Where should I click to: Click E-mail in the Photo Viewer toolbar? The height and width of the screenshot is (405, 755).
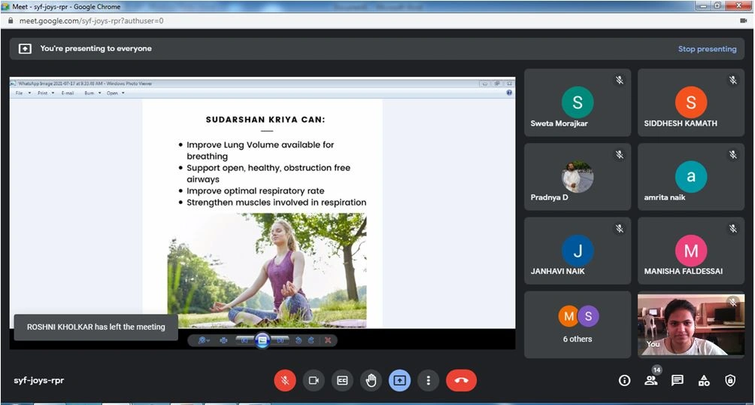pyautogui.click(x=68, y=93)
